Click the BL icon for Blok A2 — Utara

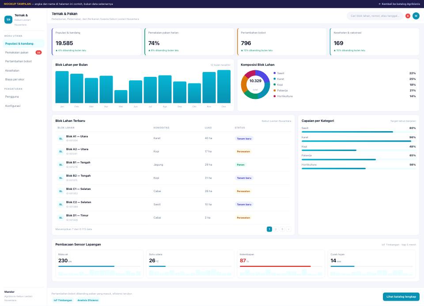[x=61, y=151]
